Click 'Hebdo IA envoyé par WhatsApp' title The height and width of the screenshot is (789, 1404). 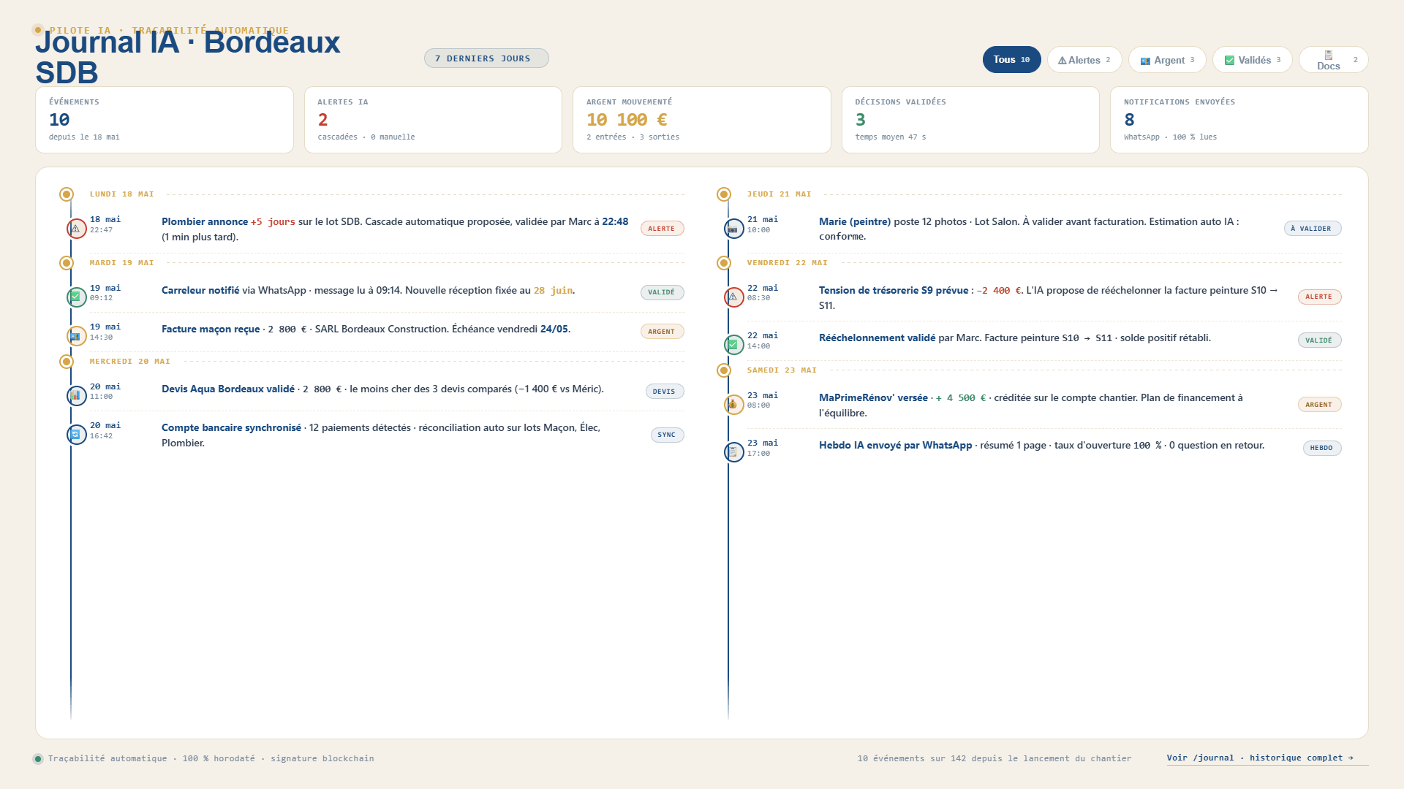pyautogui.click(x=896, y=445)
